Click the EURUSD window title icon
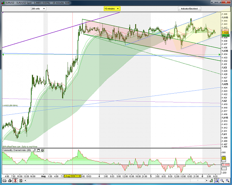232x185 pixels. coord(3,3)
